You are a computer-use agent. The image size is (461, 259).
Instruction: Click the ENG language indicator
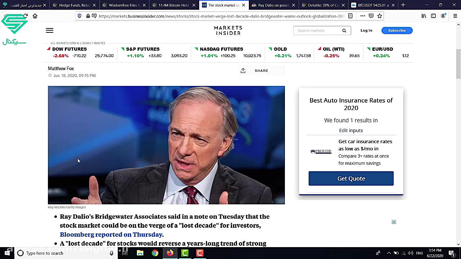420,253
